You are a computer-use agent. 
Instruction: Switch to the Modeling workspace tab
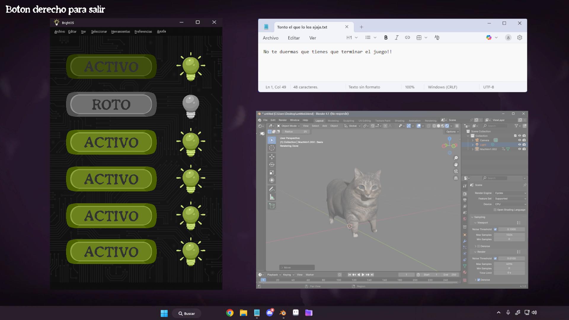(x=333, y=121)
